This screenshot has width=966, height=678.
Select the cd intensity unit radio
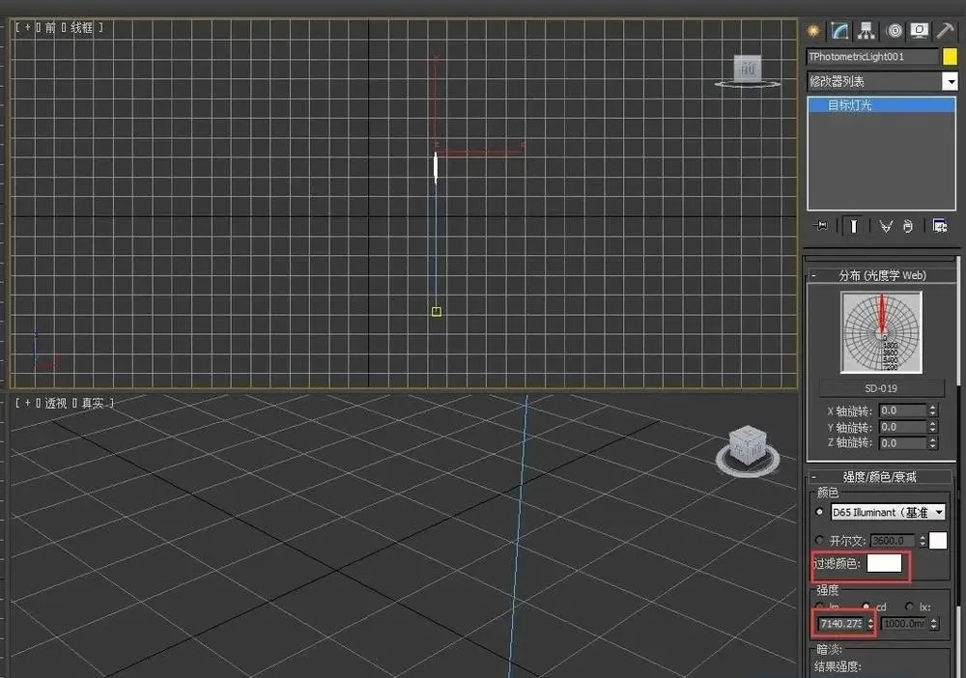867,606
